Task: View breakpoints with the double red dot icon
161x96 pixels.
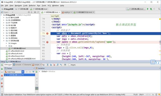Action: (x=2, y=83)
